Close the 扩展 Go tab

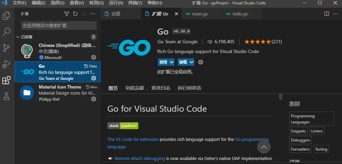[176, 14]
